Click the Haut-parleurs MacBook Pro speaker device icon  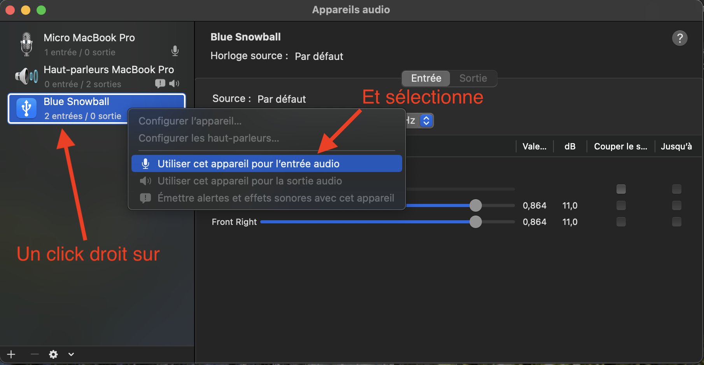[x=26, y=76]
